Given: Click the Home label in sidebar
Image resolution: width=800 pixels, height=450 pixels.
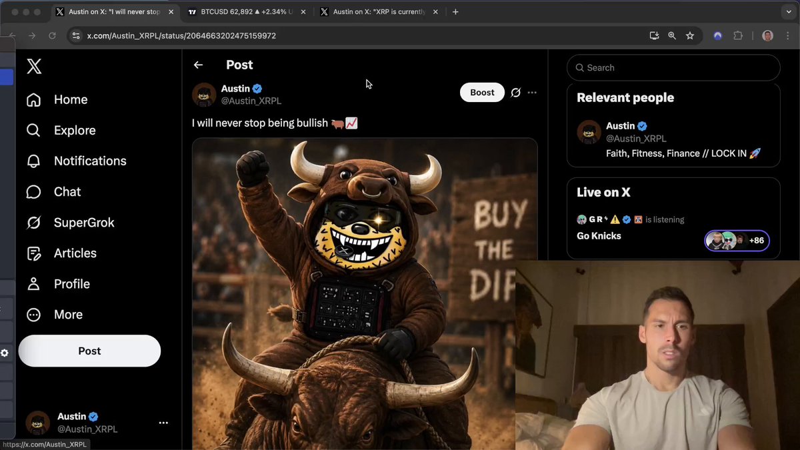Looking at the screenshot, I should (x=71, y=99).
